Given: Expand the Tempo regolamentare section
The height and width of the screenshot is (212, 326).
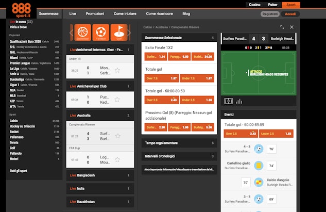Looking at the screenshot, I should (179, 143).
